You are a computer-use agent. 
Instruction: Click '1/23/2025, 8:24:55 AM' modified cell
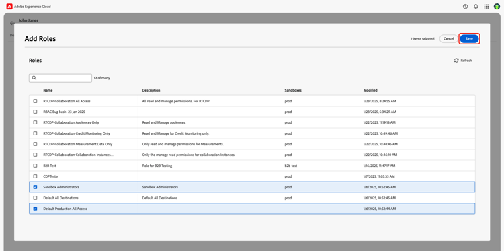tap(380, 101)
